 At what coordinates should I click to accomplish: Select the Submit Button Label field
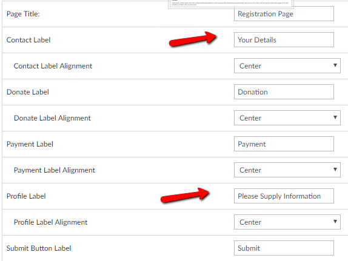pyautogui.click(x=284, y=248)
